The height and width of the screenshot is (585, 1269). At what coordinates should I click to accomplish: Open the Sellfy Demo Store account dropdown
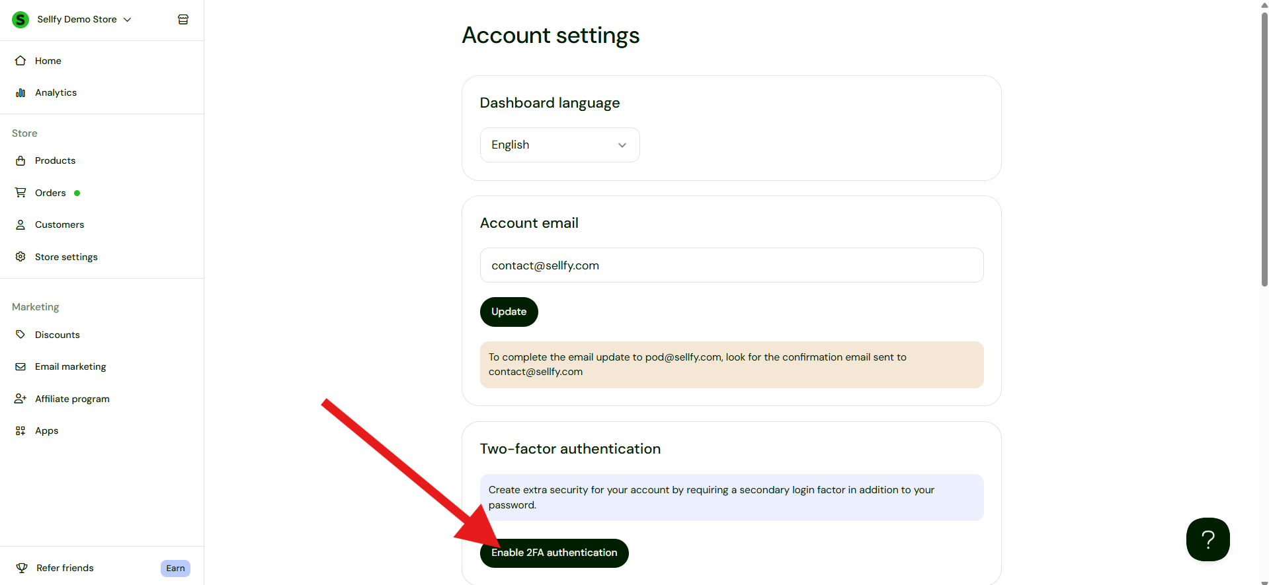pyautogui.click(x=84, y=20)
